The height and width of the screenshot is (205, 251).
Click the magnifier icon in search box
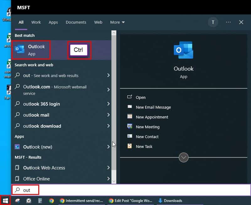point(17,190)
